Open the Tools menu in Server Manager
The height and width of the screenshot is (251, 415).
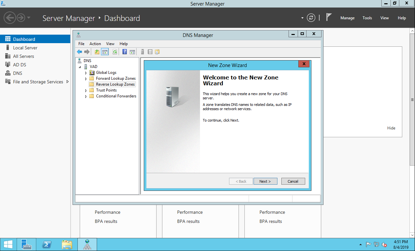[367, 18]
